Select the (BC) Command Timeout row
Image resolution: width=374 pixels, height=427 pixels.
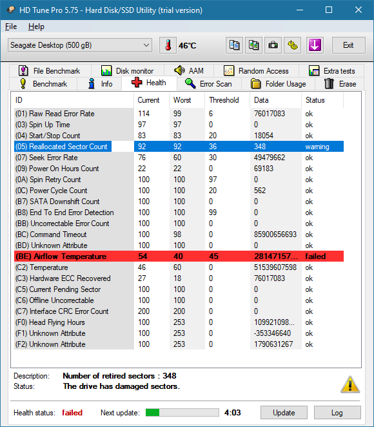point(179,234)
